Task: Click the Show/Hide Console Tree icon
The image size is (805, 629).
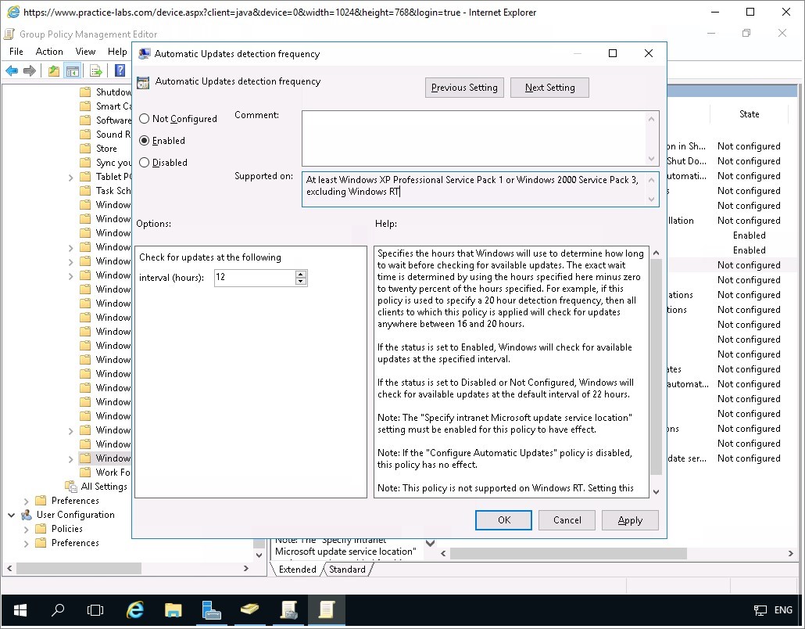Action: click(72, 71)
